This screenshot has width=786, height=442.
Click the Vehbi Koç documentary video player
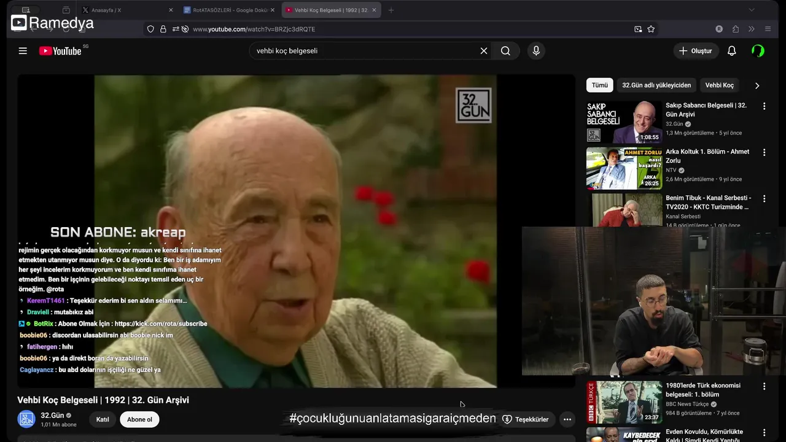coord(295,231)
